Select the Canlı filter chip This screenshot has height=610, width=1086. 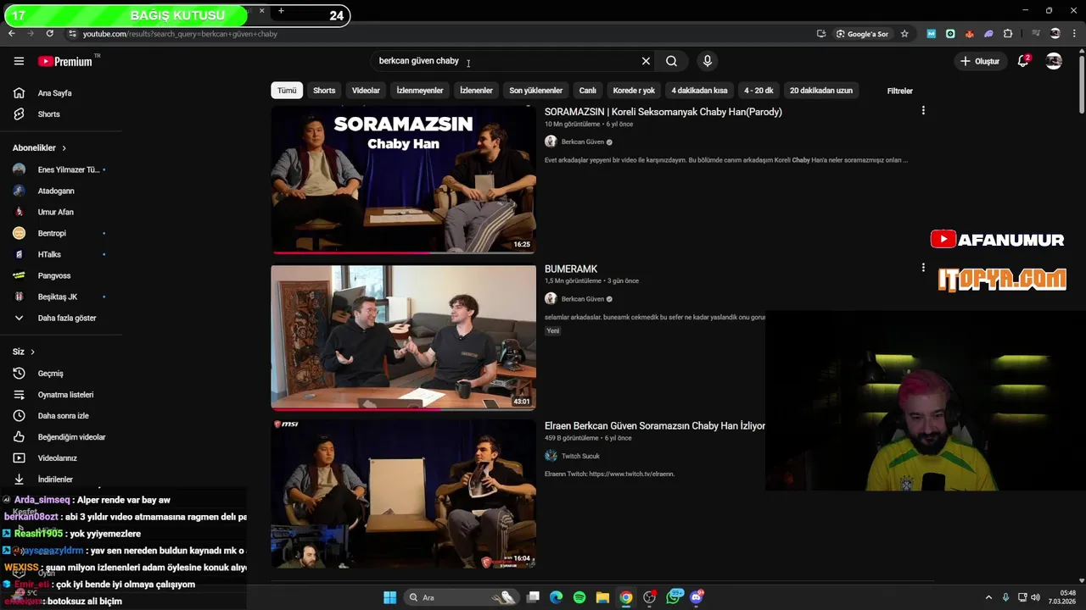click(x=588, y=91)
